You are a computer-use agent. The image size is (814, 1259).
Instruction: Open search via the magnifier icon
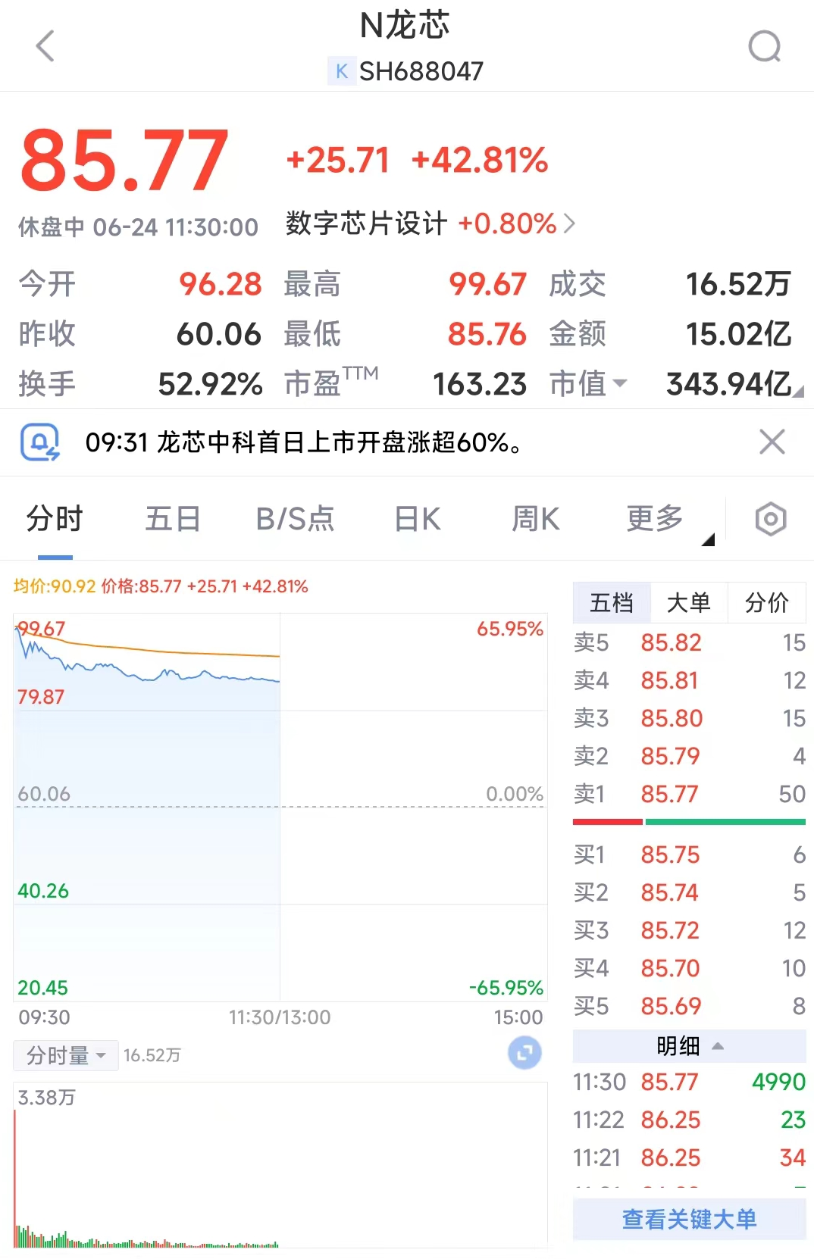pos(764,46)
